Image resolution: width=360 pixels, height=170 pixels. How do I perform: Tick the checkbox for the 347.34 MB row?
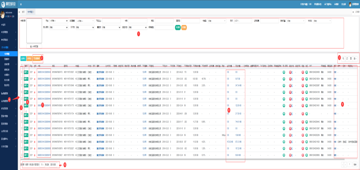point(22,85)
